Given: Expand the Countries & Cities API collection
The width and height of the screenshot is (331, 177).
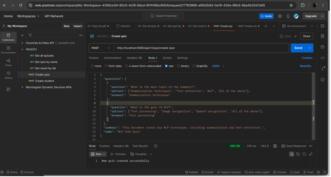Looking at the screenshot, I should coord(22,43).
